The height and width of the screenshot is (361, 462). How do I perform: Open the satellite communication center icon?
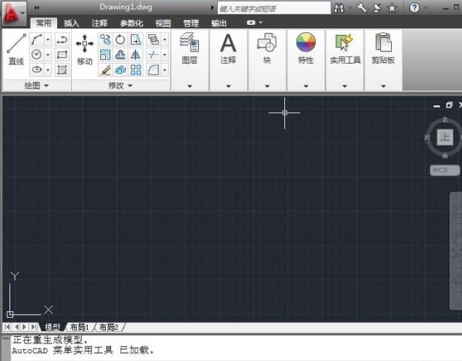click(x=377, y=7)
